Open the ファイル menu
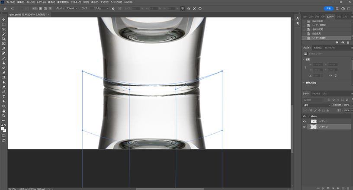Viewport: 353px width, 190px height. click(x=10, y=2)
